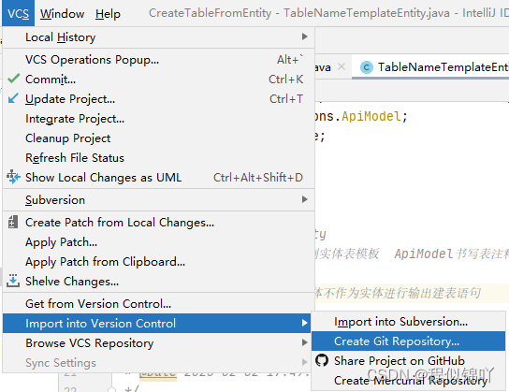
Task: Open the Window menu
Action: click(x=62, y=14)
